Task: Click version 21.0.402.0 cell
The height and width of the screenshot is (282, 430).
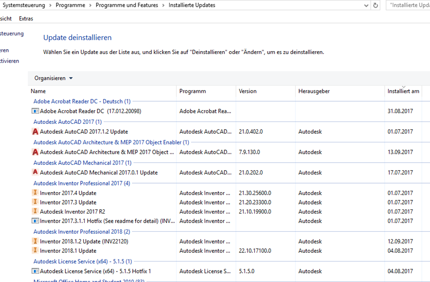Action: (251, 131)
